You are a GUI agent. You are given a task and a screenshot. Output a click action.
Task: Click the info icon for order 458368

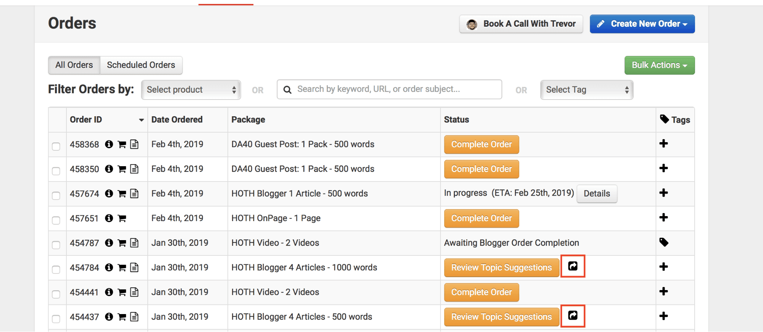click(109, 144)
